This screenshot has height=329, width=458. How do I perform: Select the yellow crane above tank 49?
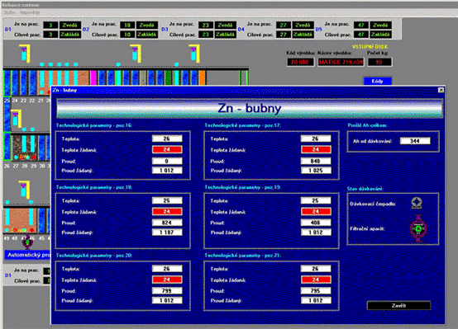(x=24, y=190)
